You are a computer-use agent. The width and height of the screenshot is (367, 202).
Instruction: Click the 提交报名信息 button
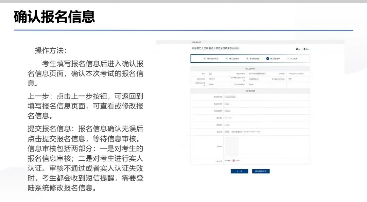tap(260, 171)
